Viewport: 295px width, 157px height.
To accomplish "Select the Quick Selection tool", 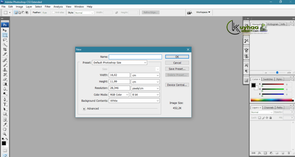I will coord(5,44).
